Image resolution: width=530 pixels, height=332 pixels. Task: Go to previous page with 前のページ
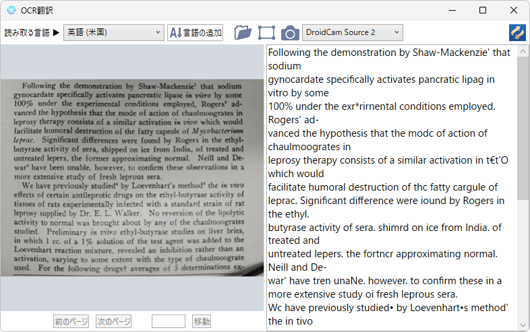tap(71, 321)
